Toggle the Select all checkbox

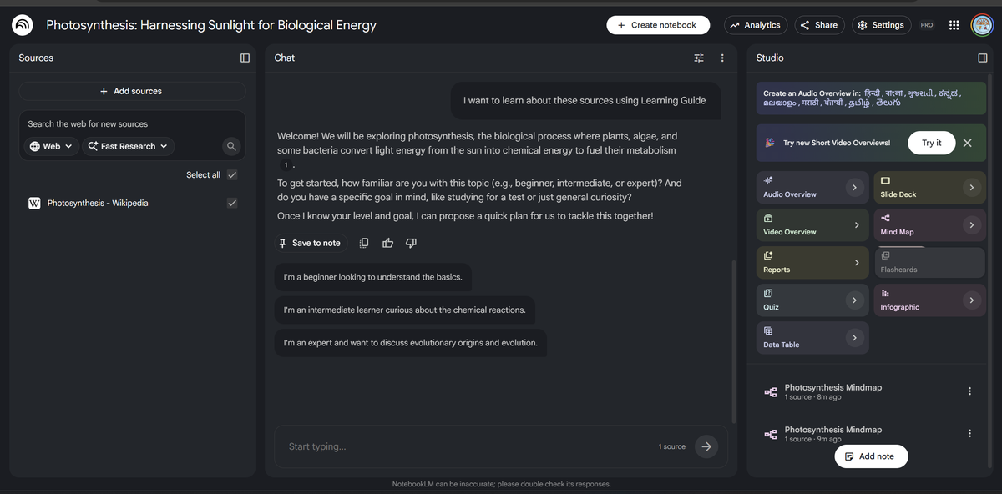point(232,174)
